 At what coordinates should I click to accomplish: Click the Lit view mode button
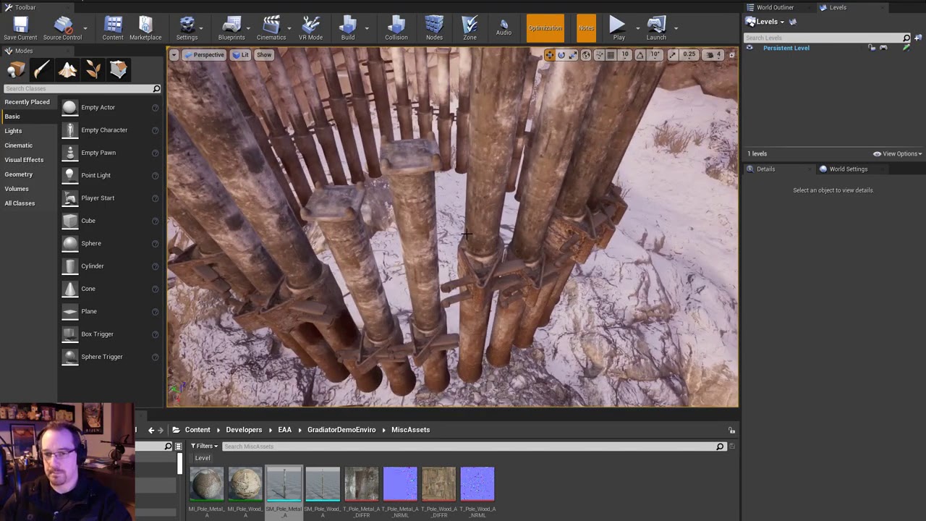(241, 55)
